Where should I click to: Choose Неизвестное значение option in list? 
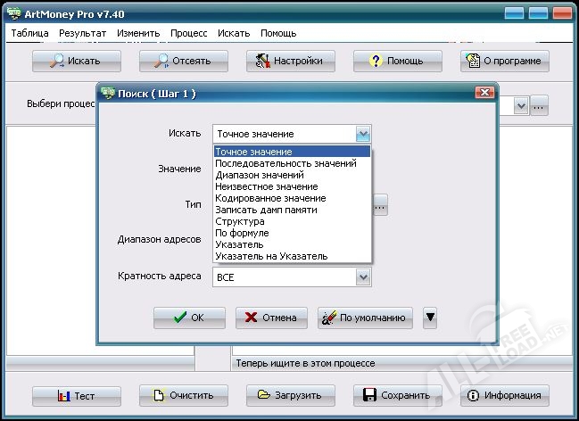coord(266,186)
